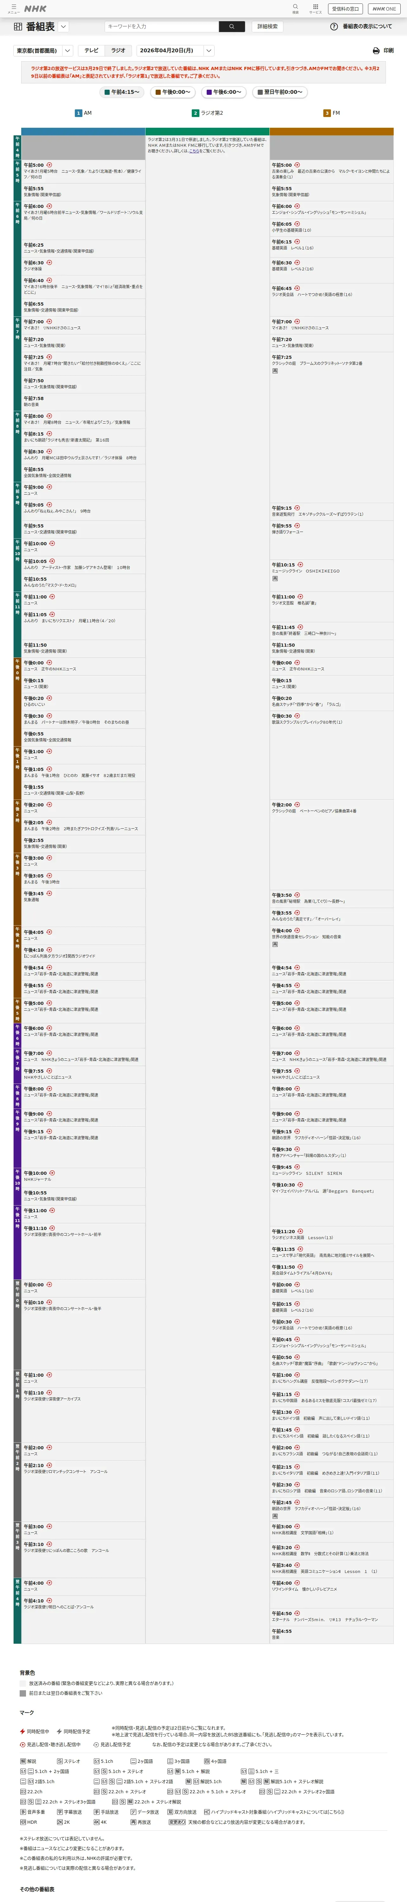The image size is (407, 1902).
Task: Click the question mark help icon
Action: (x=334, y=27)
